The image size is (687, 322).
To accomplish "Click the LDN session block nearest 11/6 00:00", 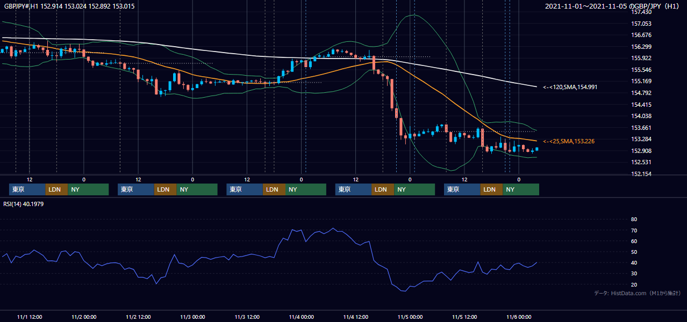I will [x=491, y=189].
